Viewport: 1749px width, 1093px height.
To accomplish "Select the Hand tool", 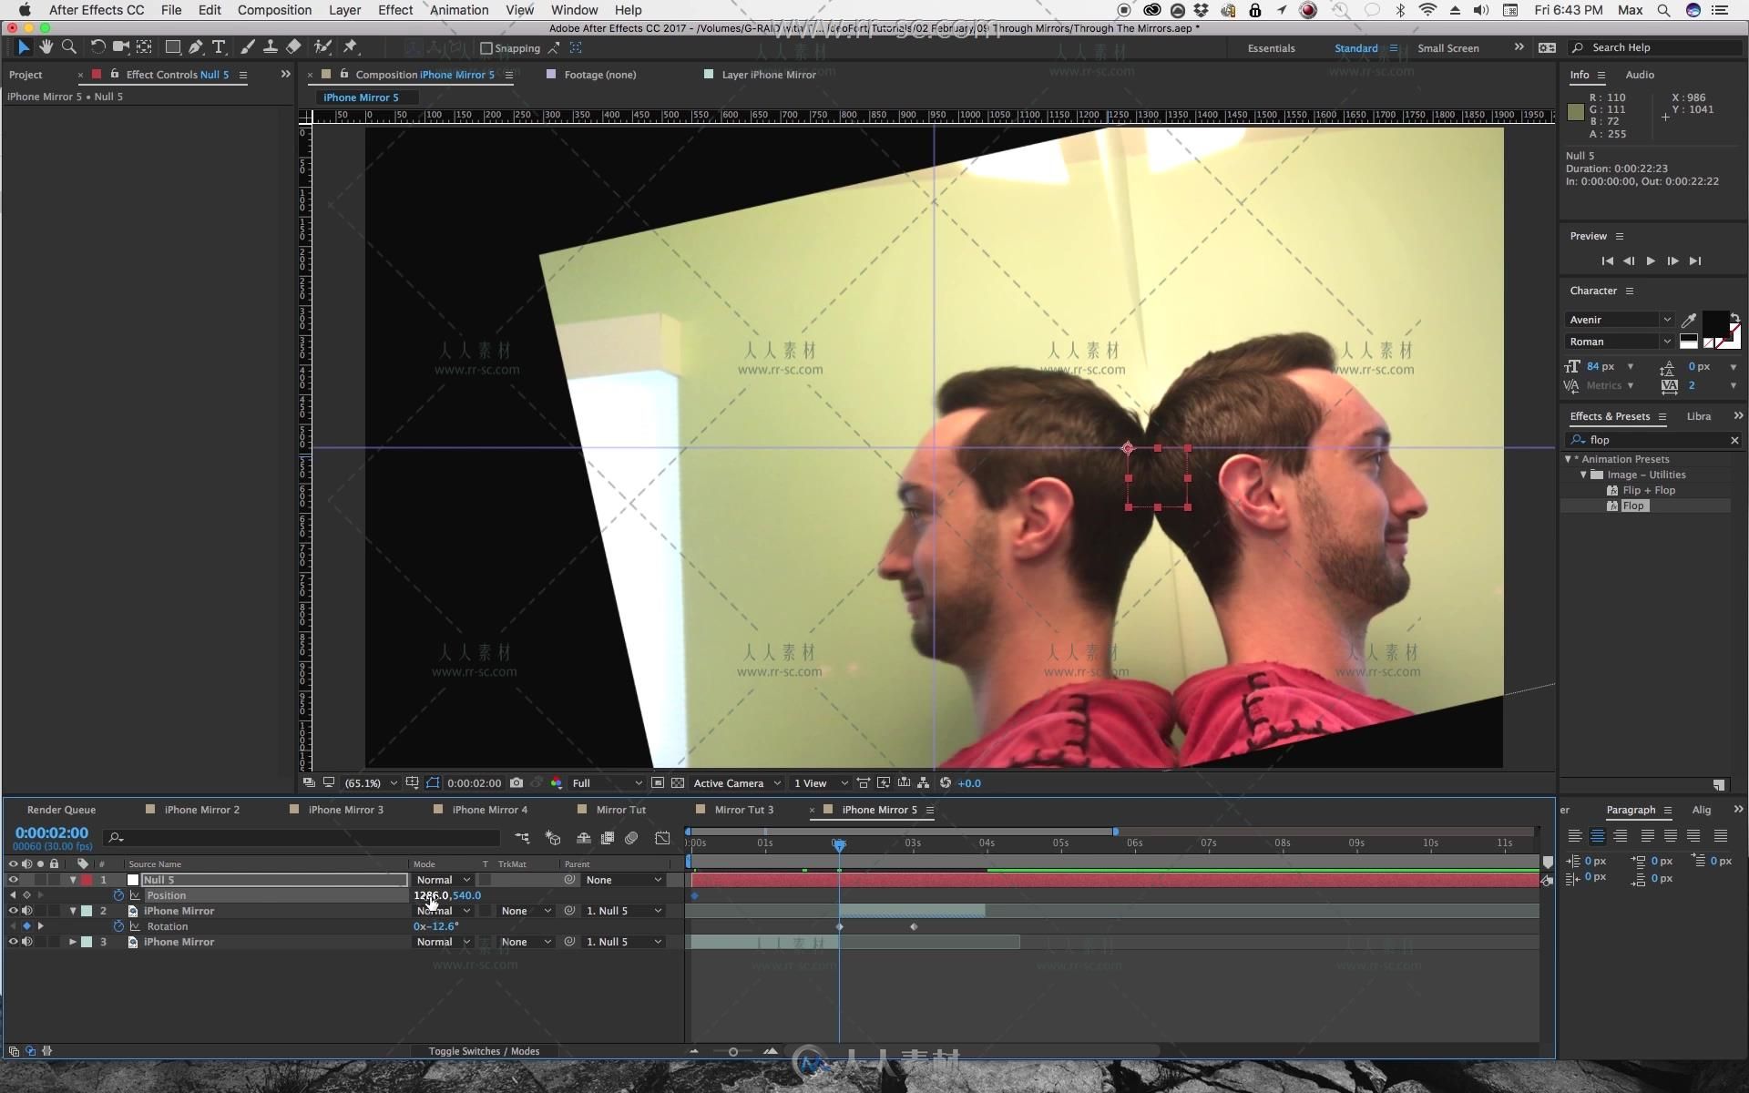I will click(x=46, y=47).
